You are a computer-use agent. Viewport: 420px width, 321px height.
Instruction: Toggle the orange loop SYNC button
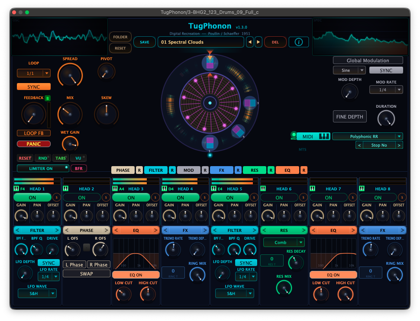33,87
